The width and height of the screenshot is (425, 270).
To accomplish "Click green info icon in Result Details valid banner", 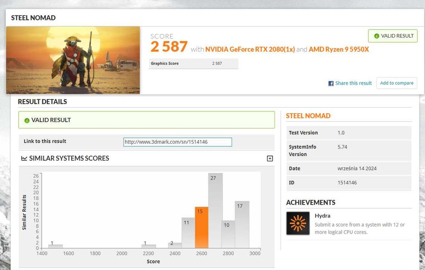I will point(26,120).
